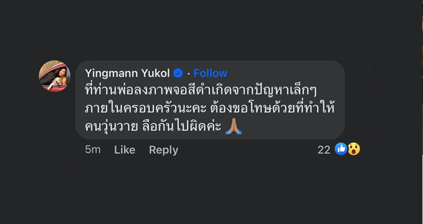
Task: Click the dog in the profile avatar
Action: click(53, 82)
